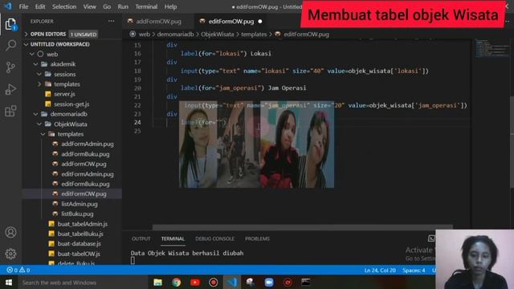Open the Edit menu
The height and width of the screenshot is (289, 514).
click(40, 6)
